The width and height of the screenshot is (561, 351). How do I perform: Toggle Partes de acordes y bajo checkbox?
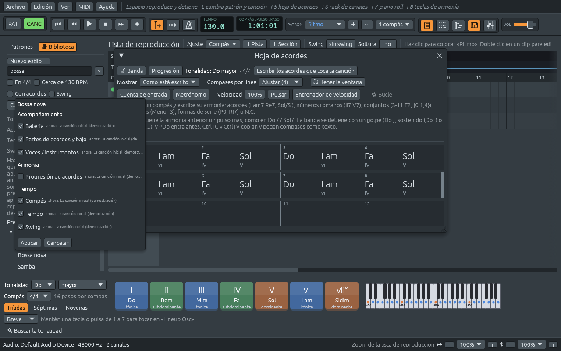pos(21,139)
